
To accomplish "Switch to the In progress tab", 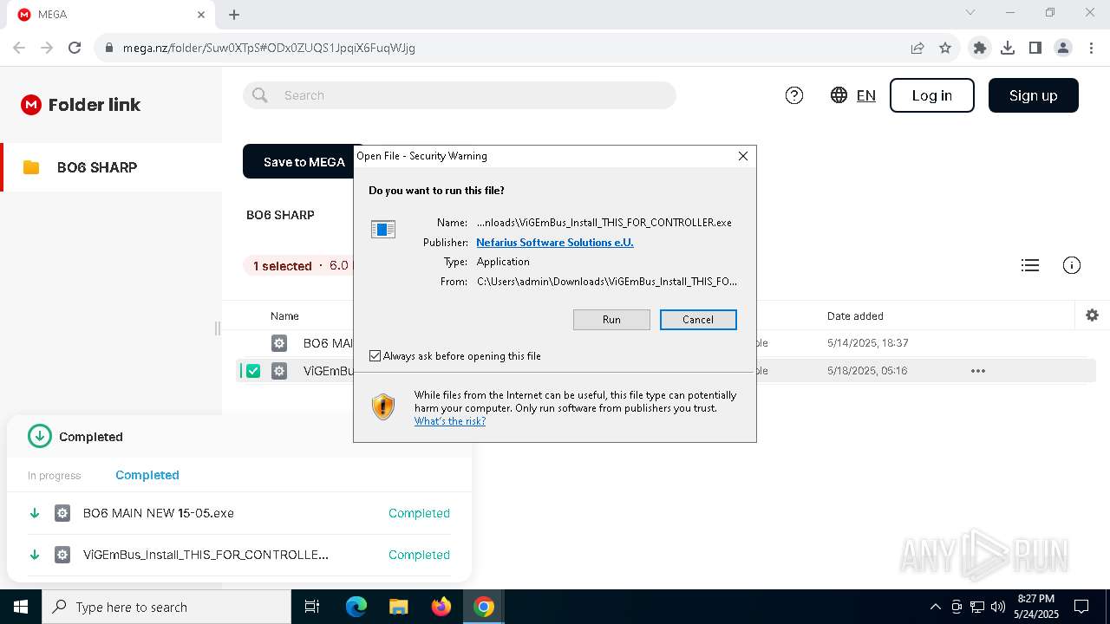I will [54, 476].
